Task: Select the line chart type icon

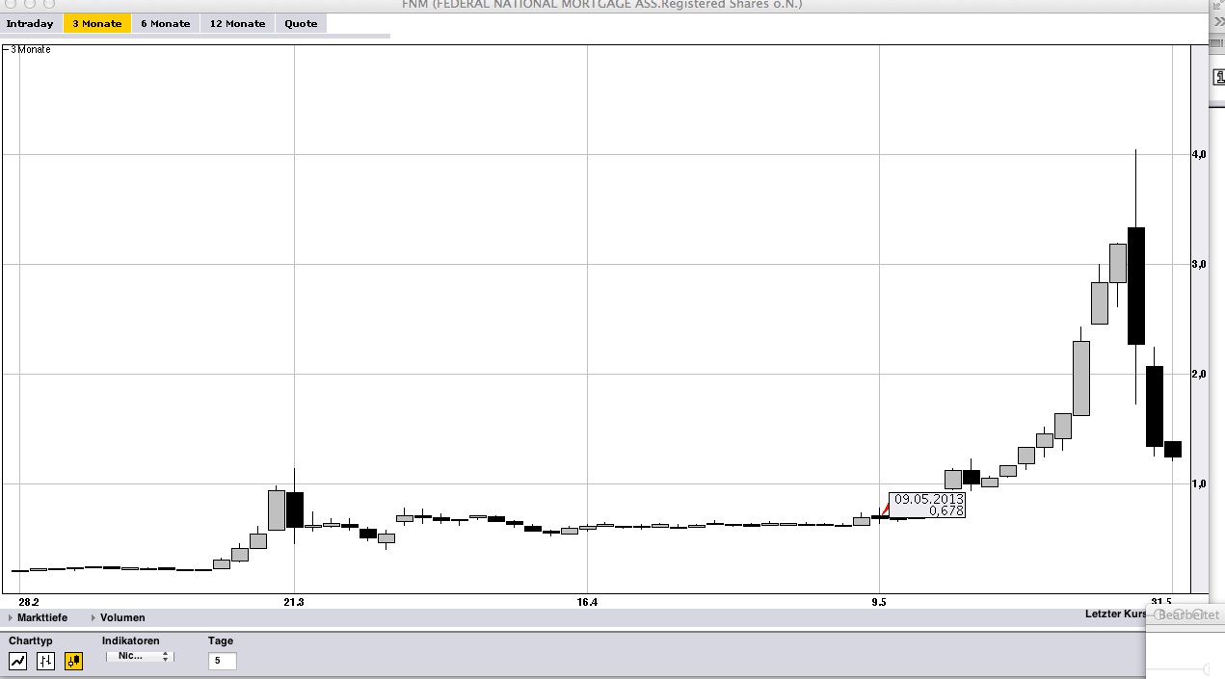Action: (x=17, y=661)
